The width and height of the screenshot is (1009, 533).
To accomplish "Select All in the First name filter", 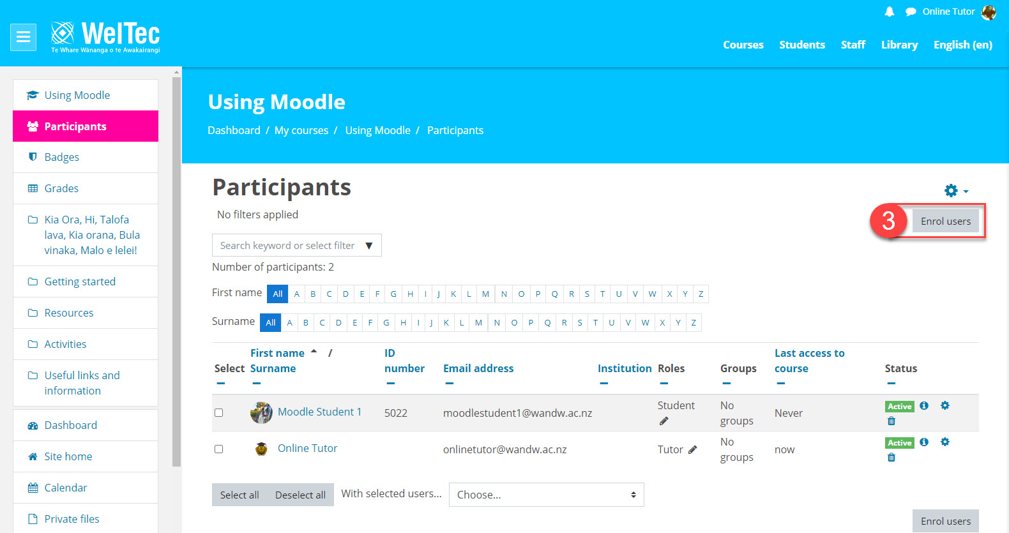I will tap(277, 294).
